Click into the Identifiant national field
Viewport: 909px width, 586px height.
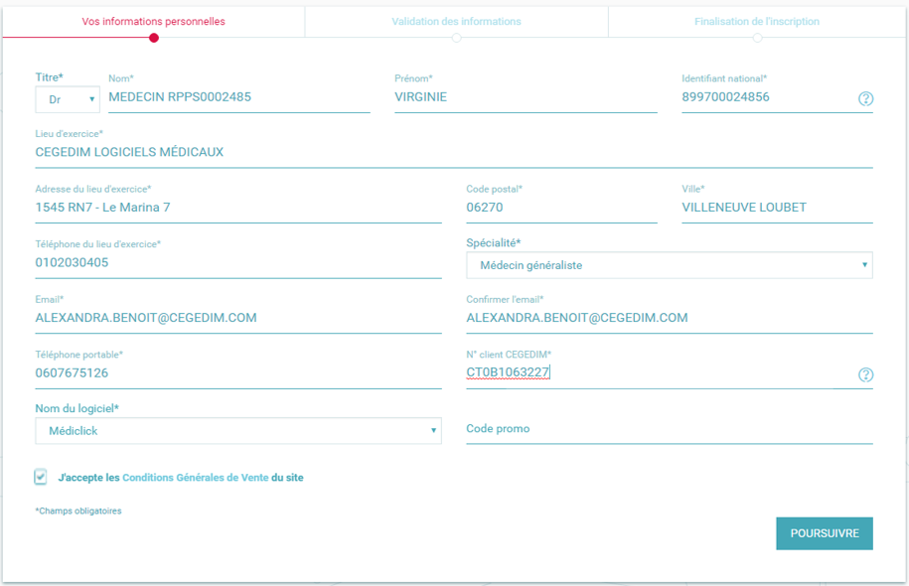coord(767,97)
